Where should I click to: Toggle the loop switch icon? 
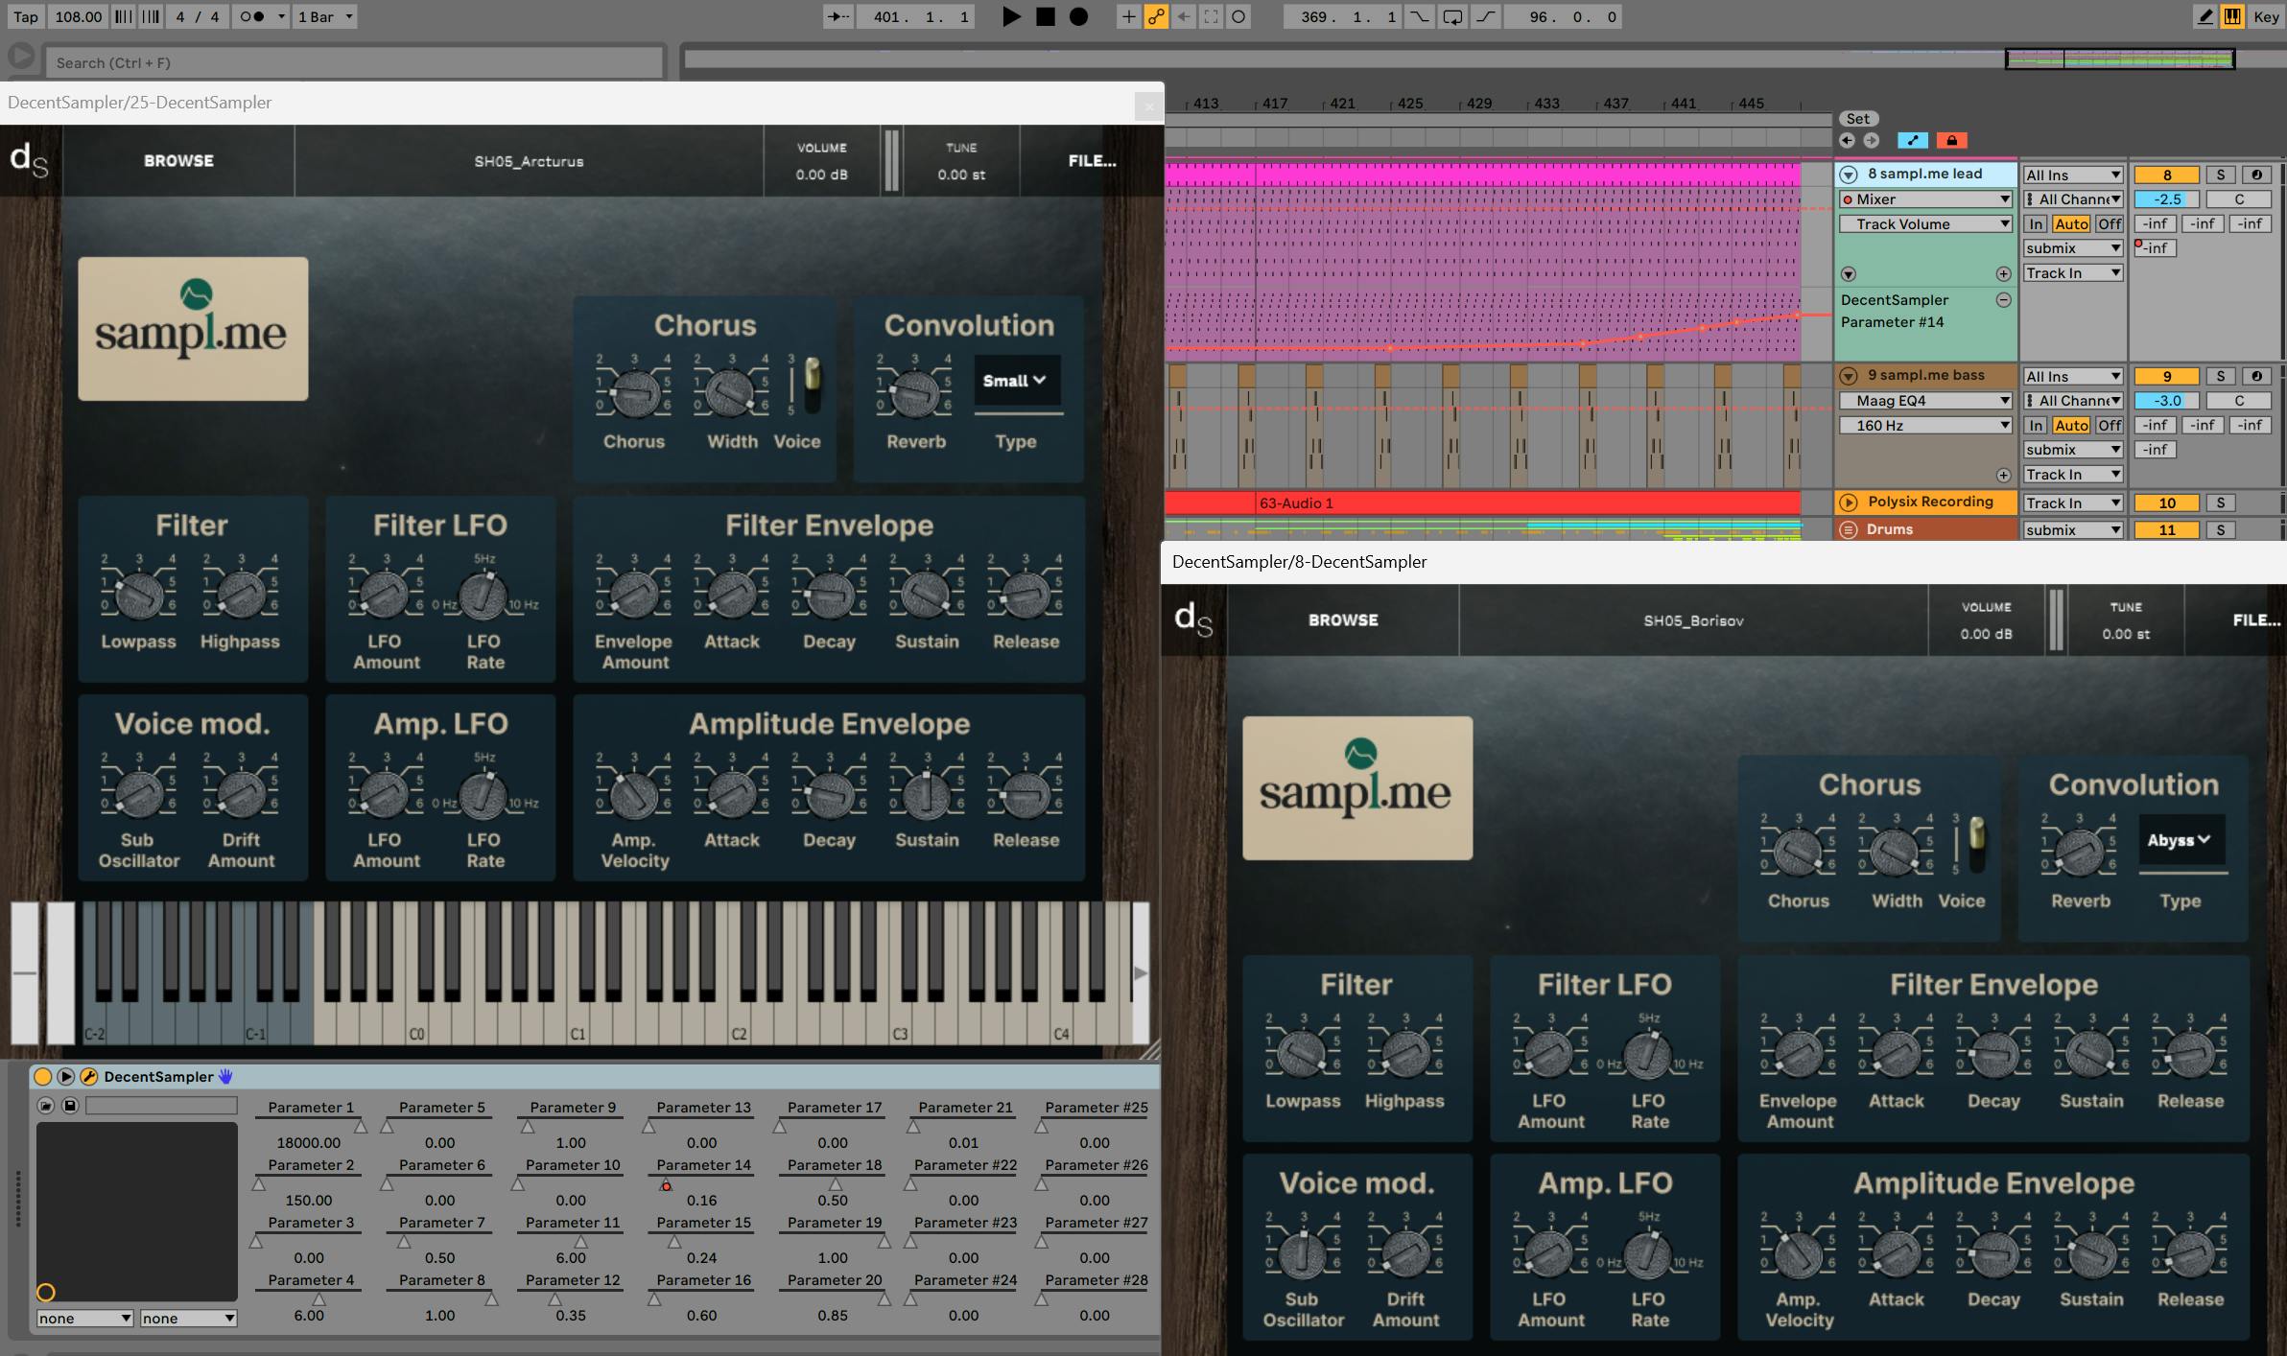click(1452, 16)
